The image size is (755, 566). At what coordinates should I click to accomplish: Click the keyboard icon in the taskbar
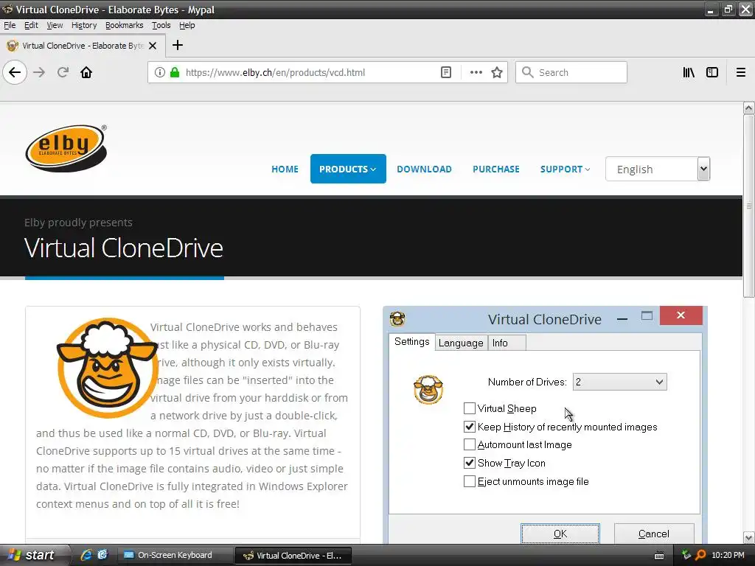click(659, 556)
